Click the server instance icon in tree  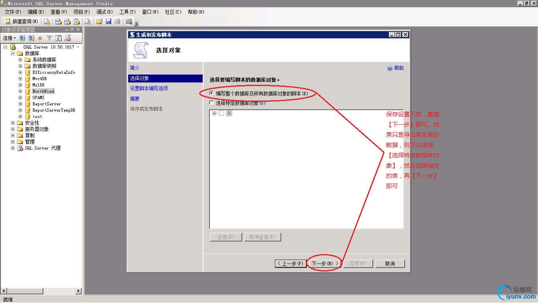point(13,47)
